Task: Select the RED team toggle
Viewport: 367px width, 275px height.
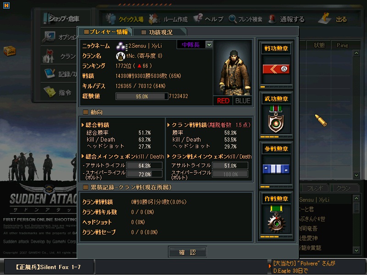Action: [x=223, y=101]
